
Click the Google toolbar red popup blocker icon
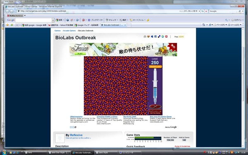tap(83, 20)
